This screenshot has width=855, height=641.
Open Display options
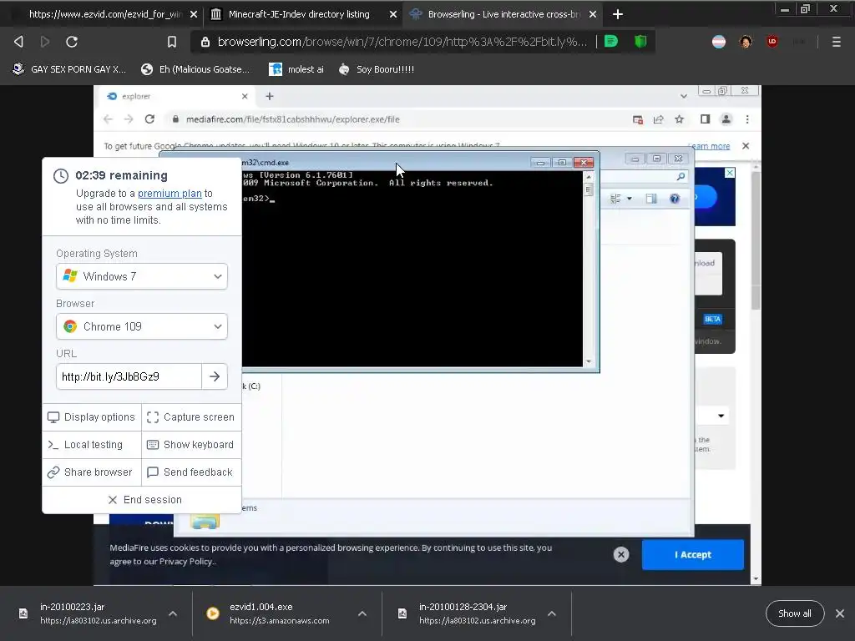coord(92,417)
